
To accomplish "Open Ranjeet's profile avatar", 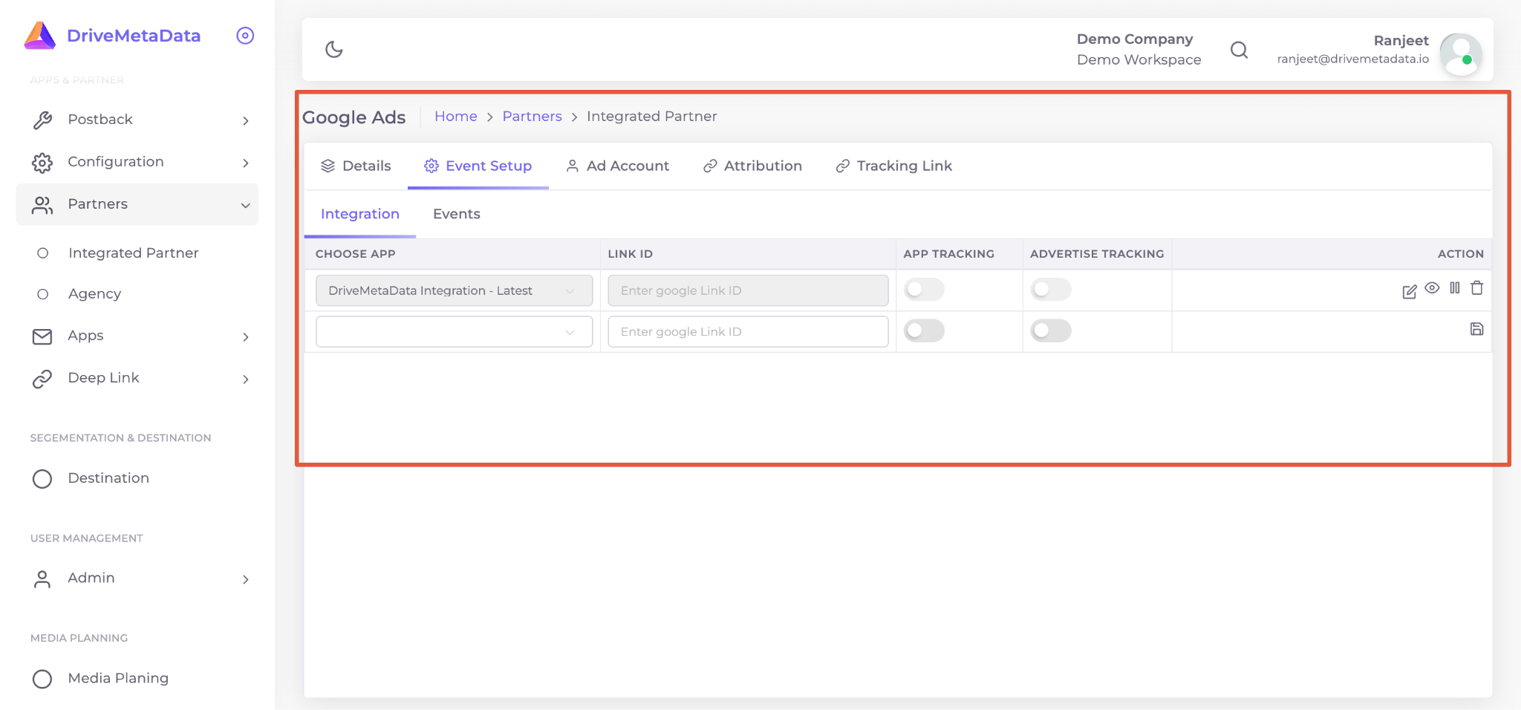I will coord(1461,54).
